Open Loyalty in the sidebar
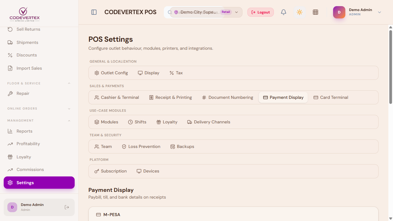The height and width of the screenshot is (221, 393). click(x=39, y=157)
